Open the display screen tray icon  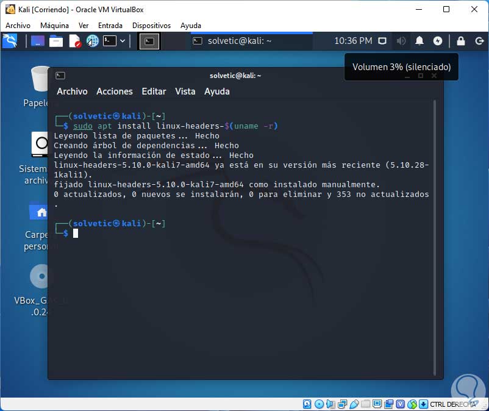[x=382, y=41]
